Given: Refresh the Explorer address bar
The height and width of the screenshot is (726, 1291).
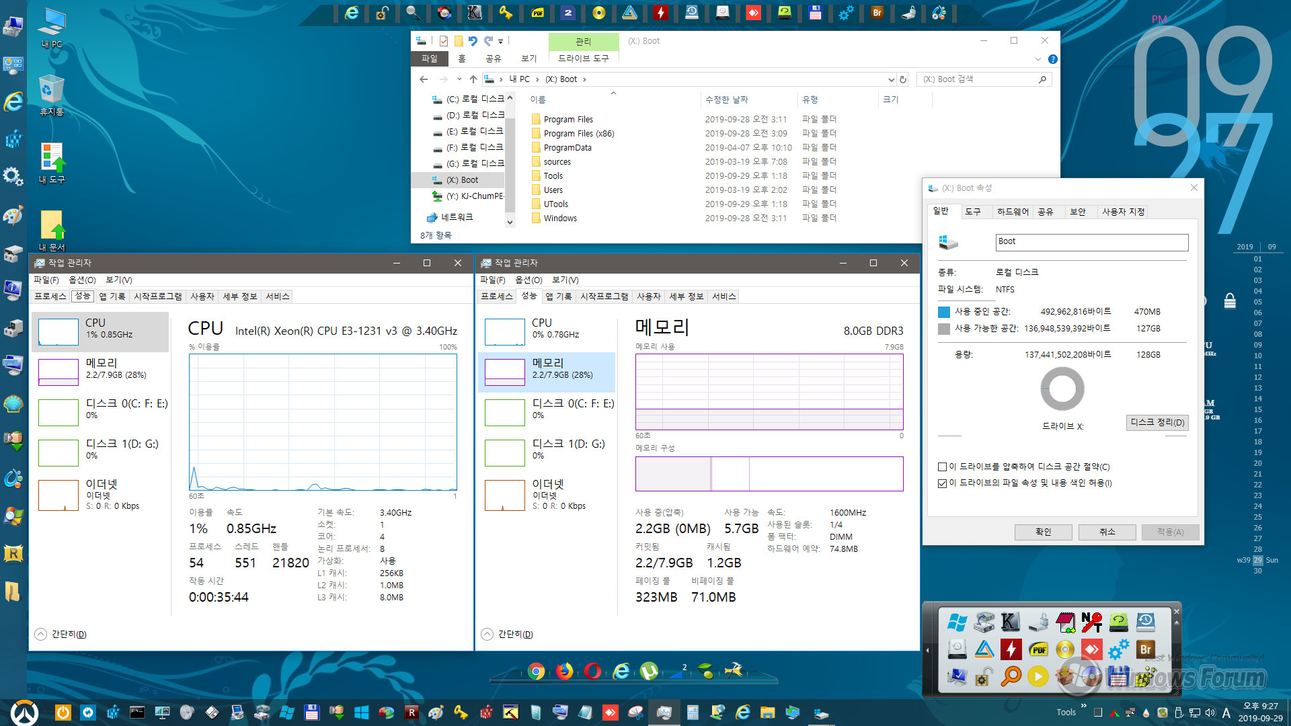Looking at the screenshot, I should click(x=903, y=79).
